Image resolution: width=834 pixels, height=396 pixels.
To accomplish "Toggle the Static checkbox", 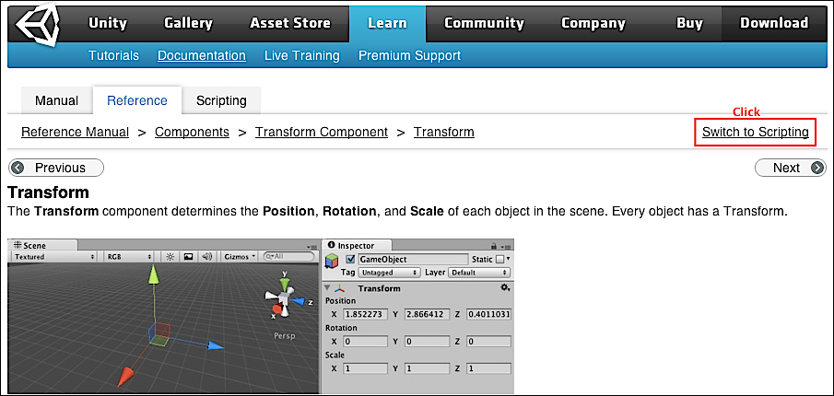I will click(499, 260).
